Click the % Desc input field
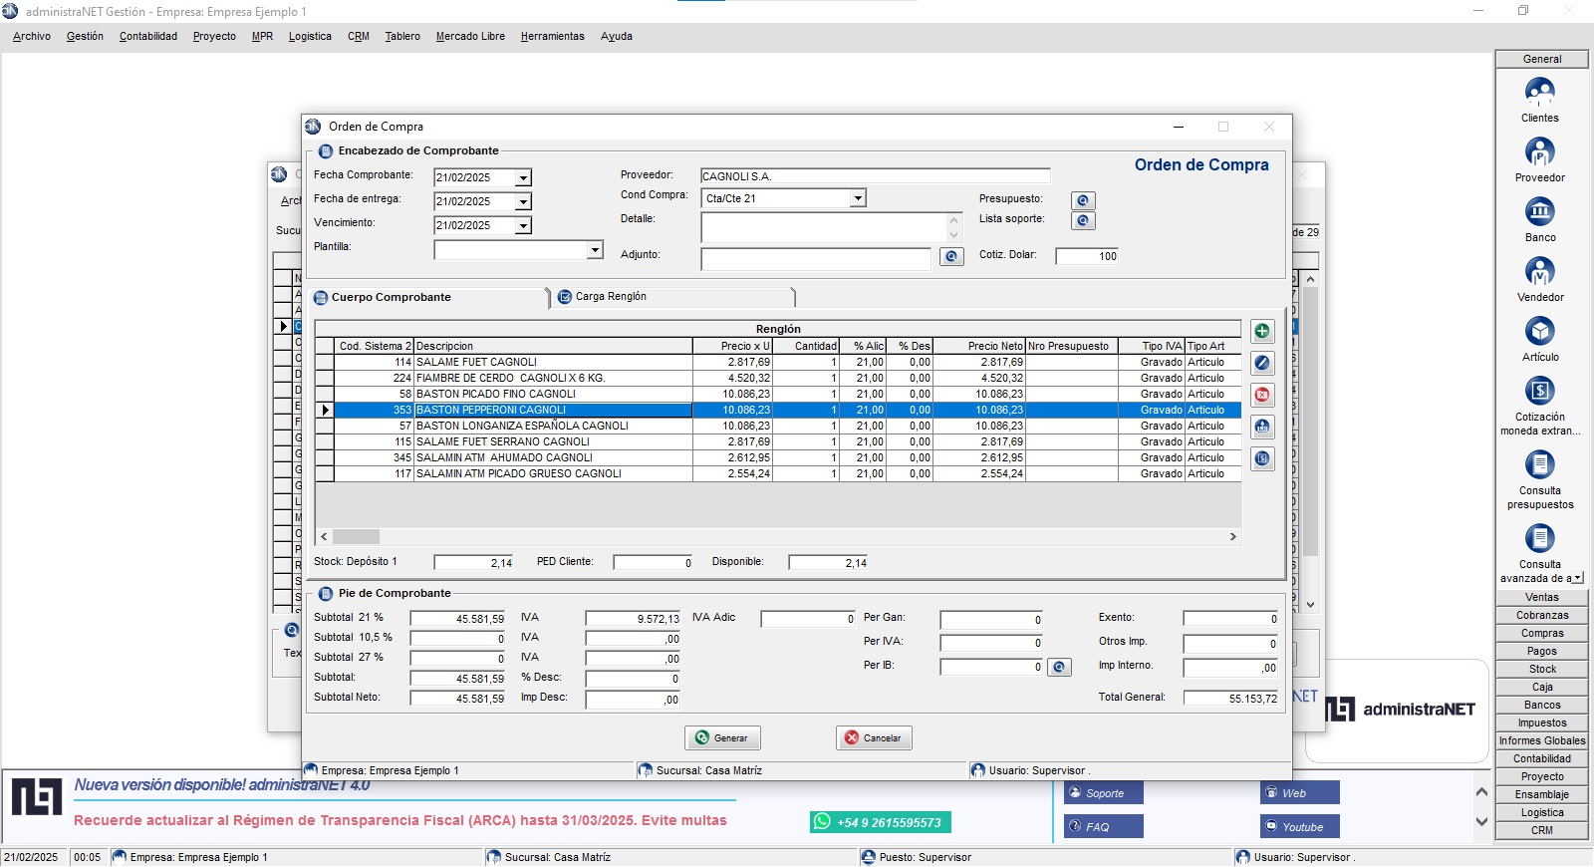 tap(633, 679)
